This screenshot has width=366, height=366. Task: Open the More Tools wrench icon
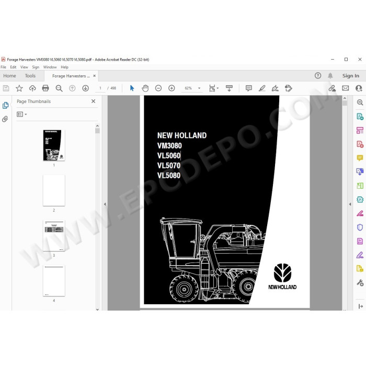point(360,283)
